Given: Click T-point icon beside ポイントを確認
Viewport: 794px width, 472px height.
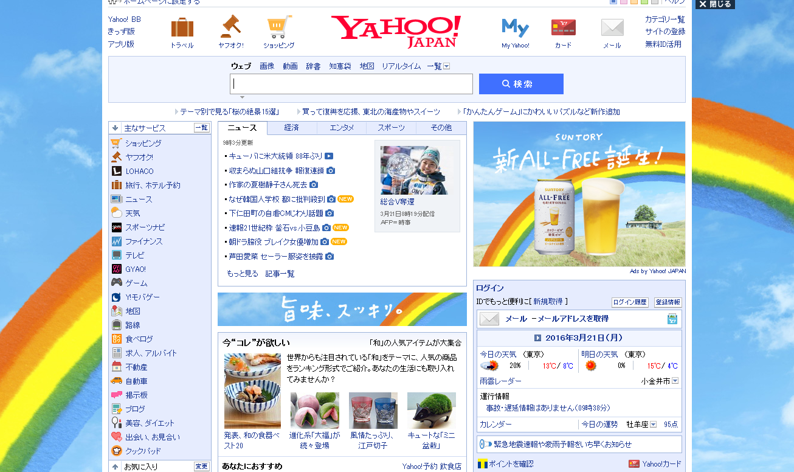Looking at the screenshot, I should (x=482, y=463).
